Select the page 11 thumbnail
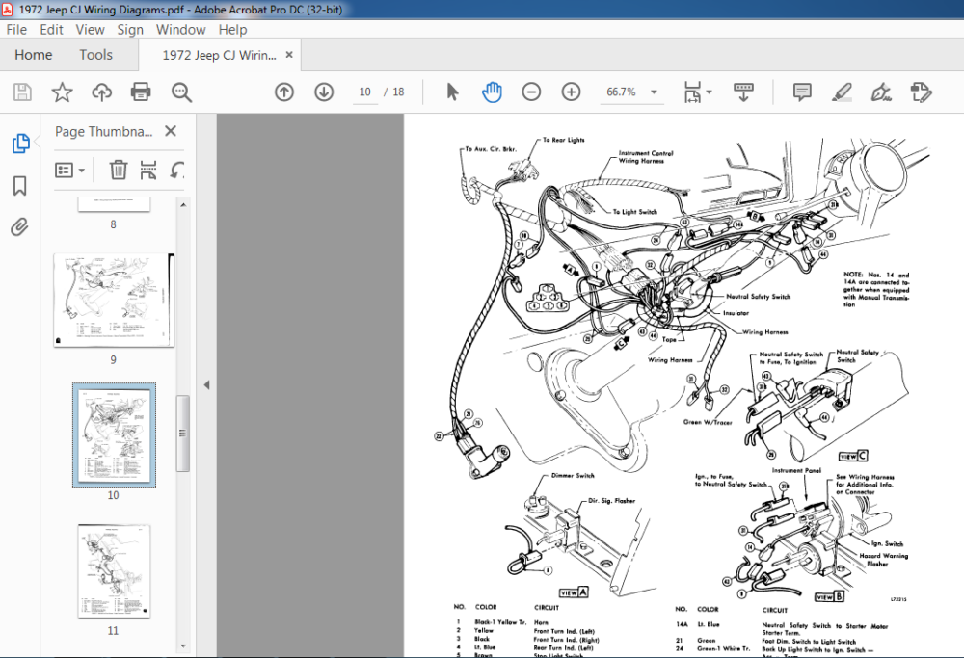The image size is (964, 658). click(114, 571)
